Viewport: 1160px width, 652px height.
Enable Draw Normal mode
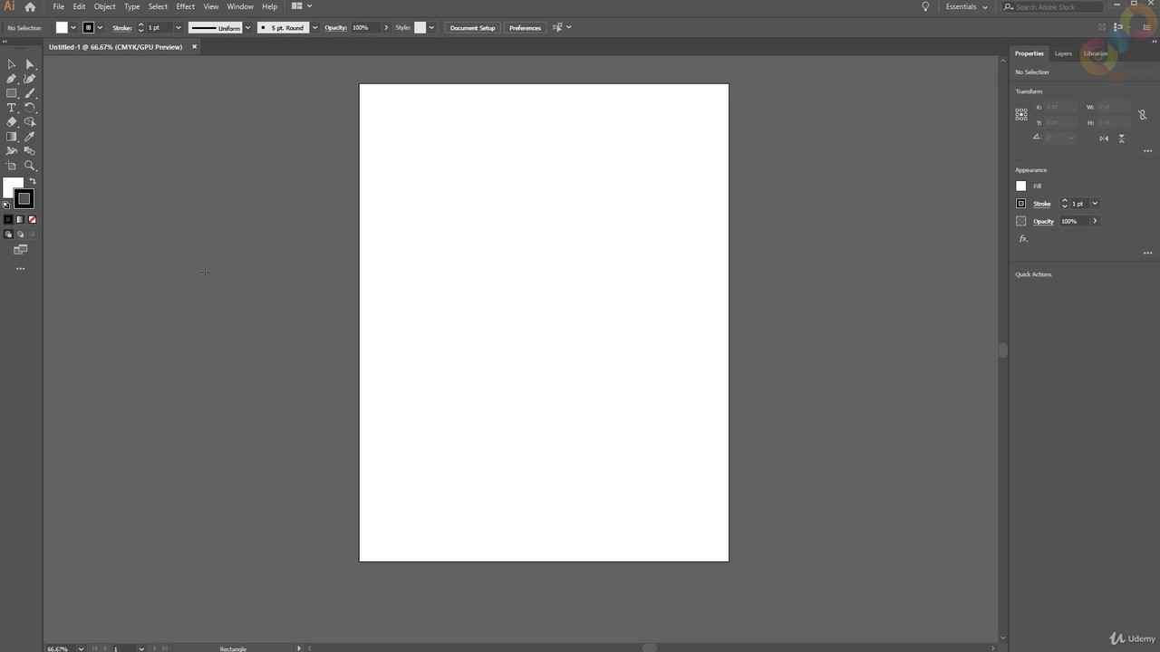8,235
